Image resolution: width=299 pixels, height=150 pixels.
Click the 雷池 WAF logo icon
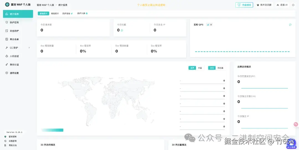pyautogui.click(x=7, y=5)
